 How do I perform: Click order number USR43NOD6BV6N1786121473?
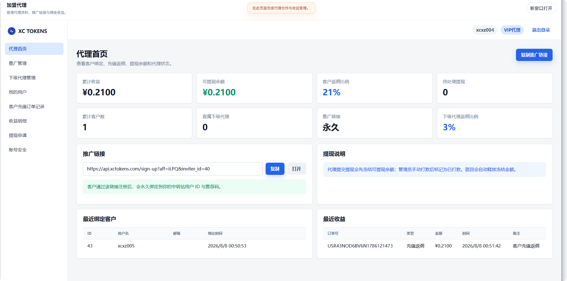360,246
